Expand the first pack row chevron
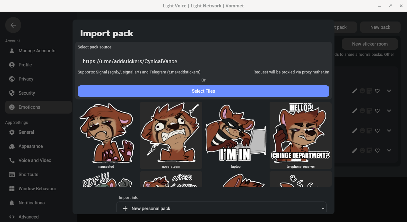 tap(389, 91)
